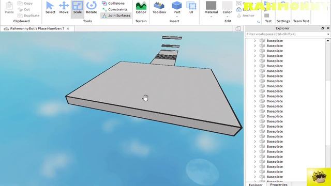Image resolution: width=331 pixels, height=186 pixels.
Task: Open the Color dropdown arrow
Action: click(227, 17)
